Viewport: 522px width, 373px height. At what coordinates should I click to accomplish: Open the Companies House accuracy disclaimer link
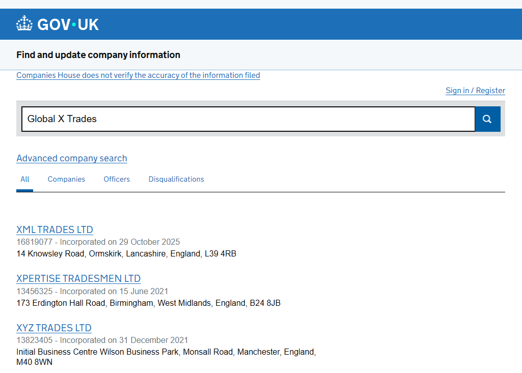(x=138, y=75)
